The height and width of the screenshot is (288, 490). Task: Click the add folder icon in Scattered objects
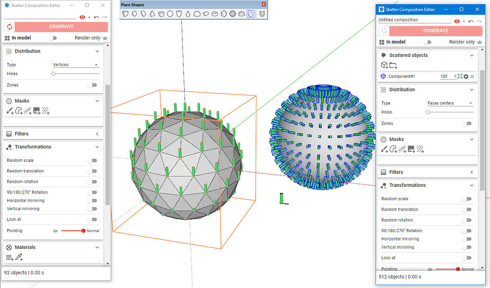(x=393, y=65)
